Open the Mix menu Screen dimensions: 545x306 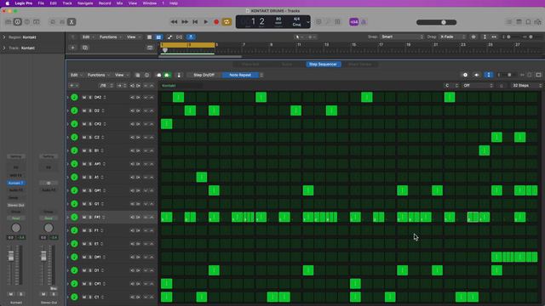click(119, 3)
